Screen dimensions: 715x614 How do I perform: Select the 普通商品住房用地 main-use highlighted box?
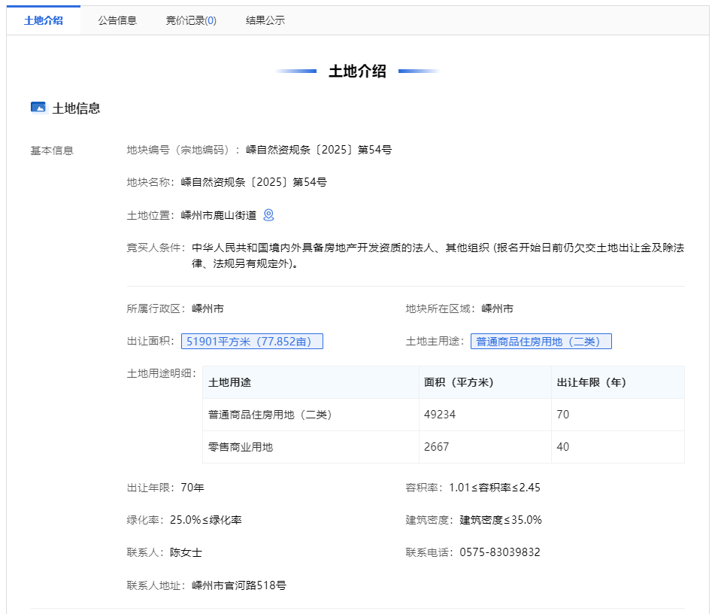coord(541,342)
